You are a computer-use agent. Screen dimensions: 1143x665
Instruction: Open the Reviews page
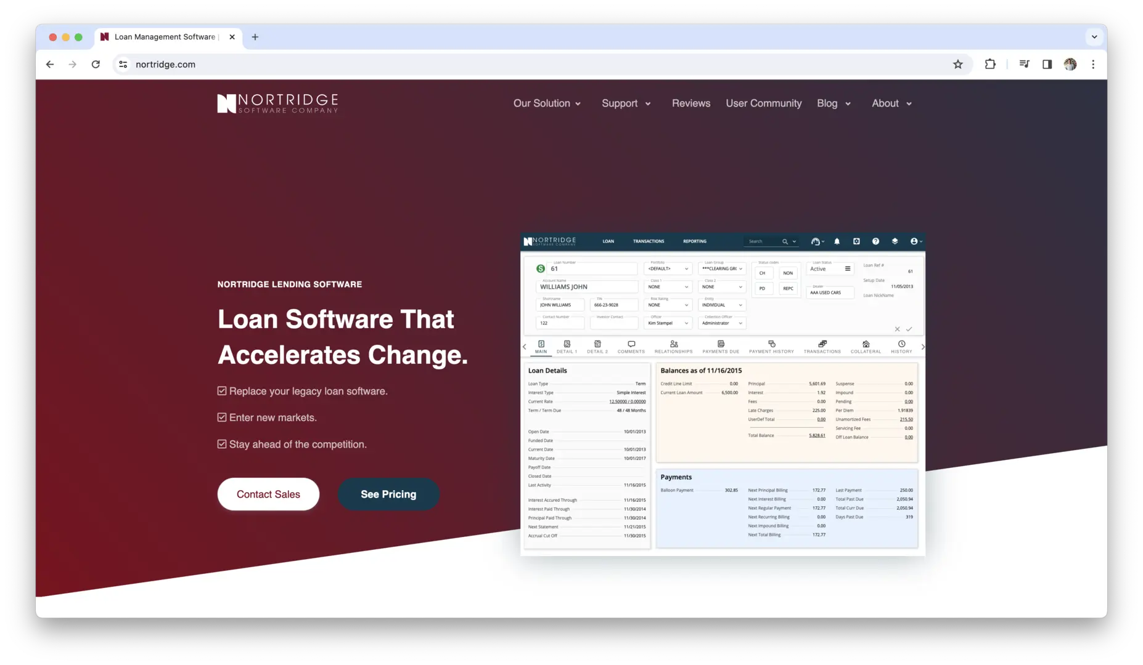(x=690, y=103)
